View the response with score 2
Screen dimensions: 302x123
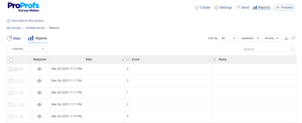40,105
